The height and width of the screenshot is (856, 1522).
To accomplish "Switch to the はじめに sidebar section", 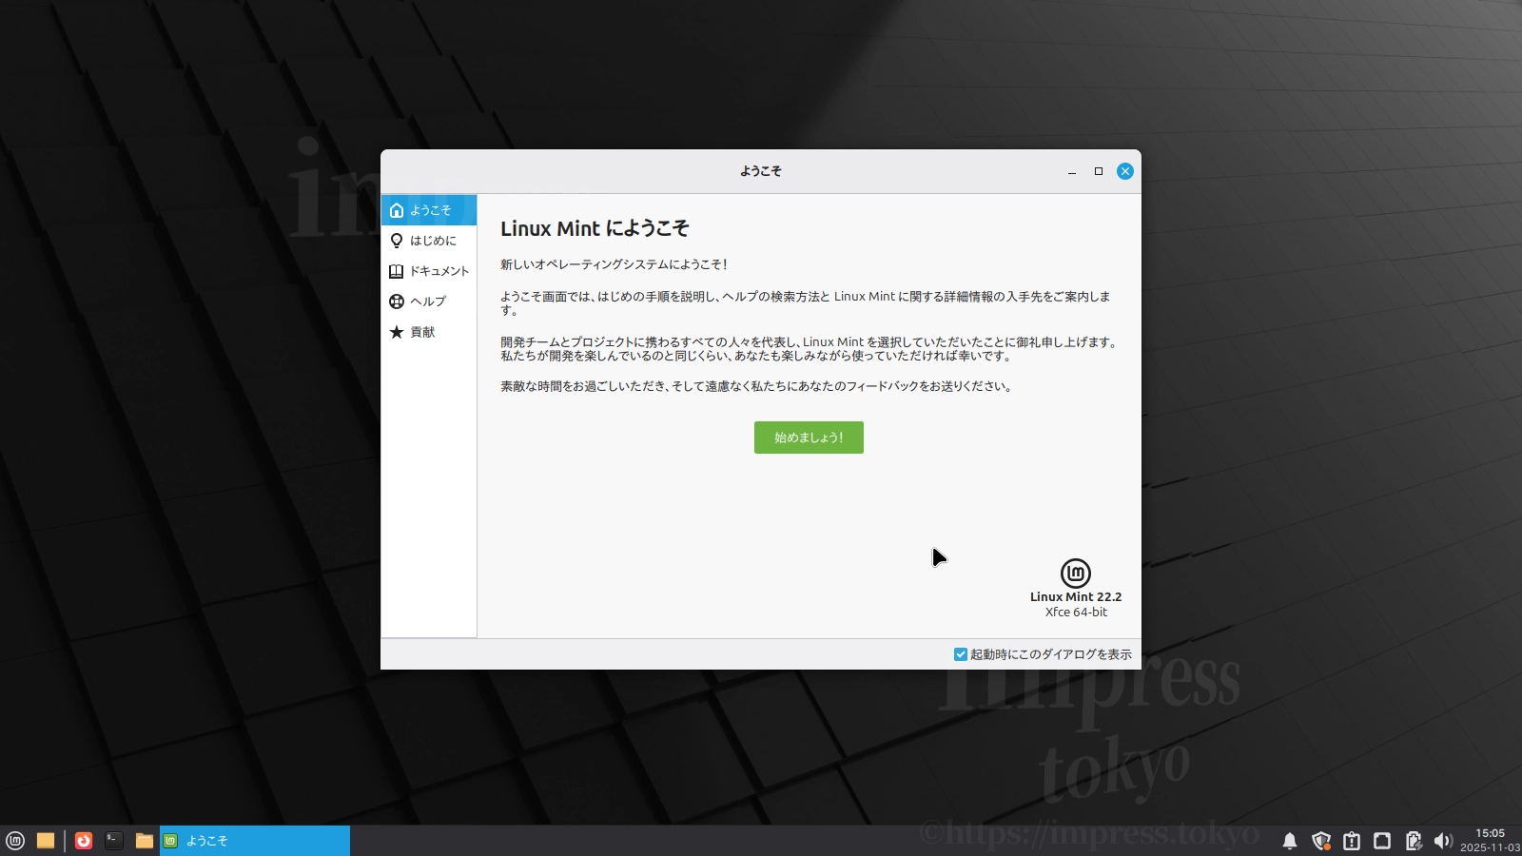I will (429, 241).
